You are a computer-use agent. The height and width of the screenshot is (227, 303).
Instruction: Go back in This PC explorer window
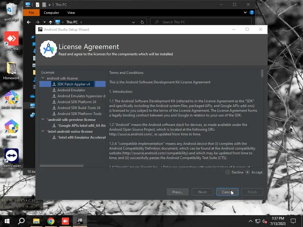click(x=29, y=22)
